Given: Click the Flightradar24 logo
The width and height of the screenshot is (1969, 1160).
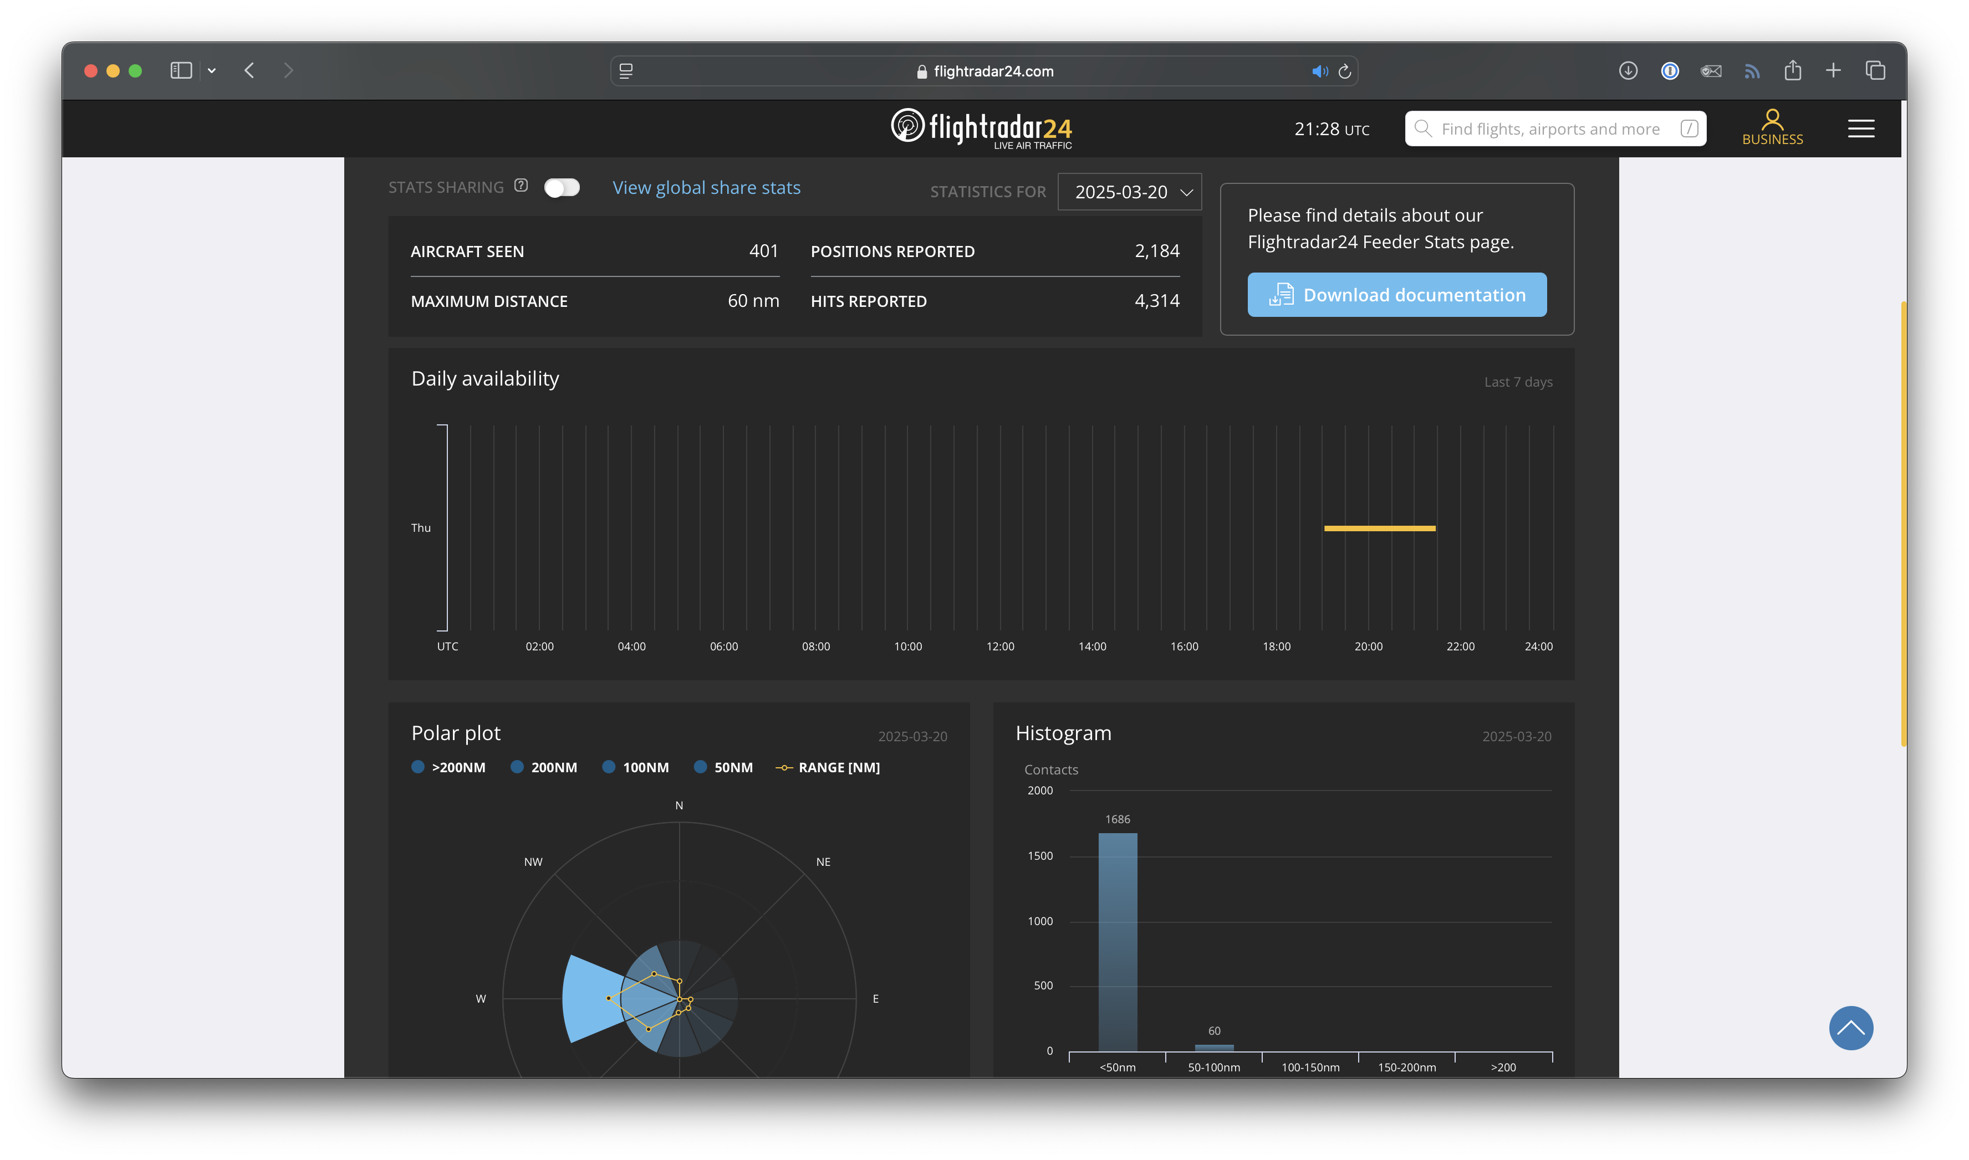Looking at the screenshot, I should tap(981, 128).
